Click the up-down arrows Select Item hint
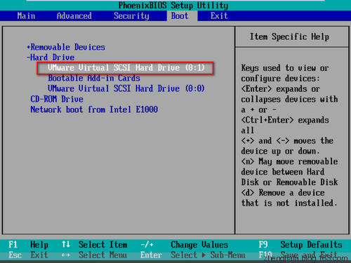 click(95, 245)
